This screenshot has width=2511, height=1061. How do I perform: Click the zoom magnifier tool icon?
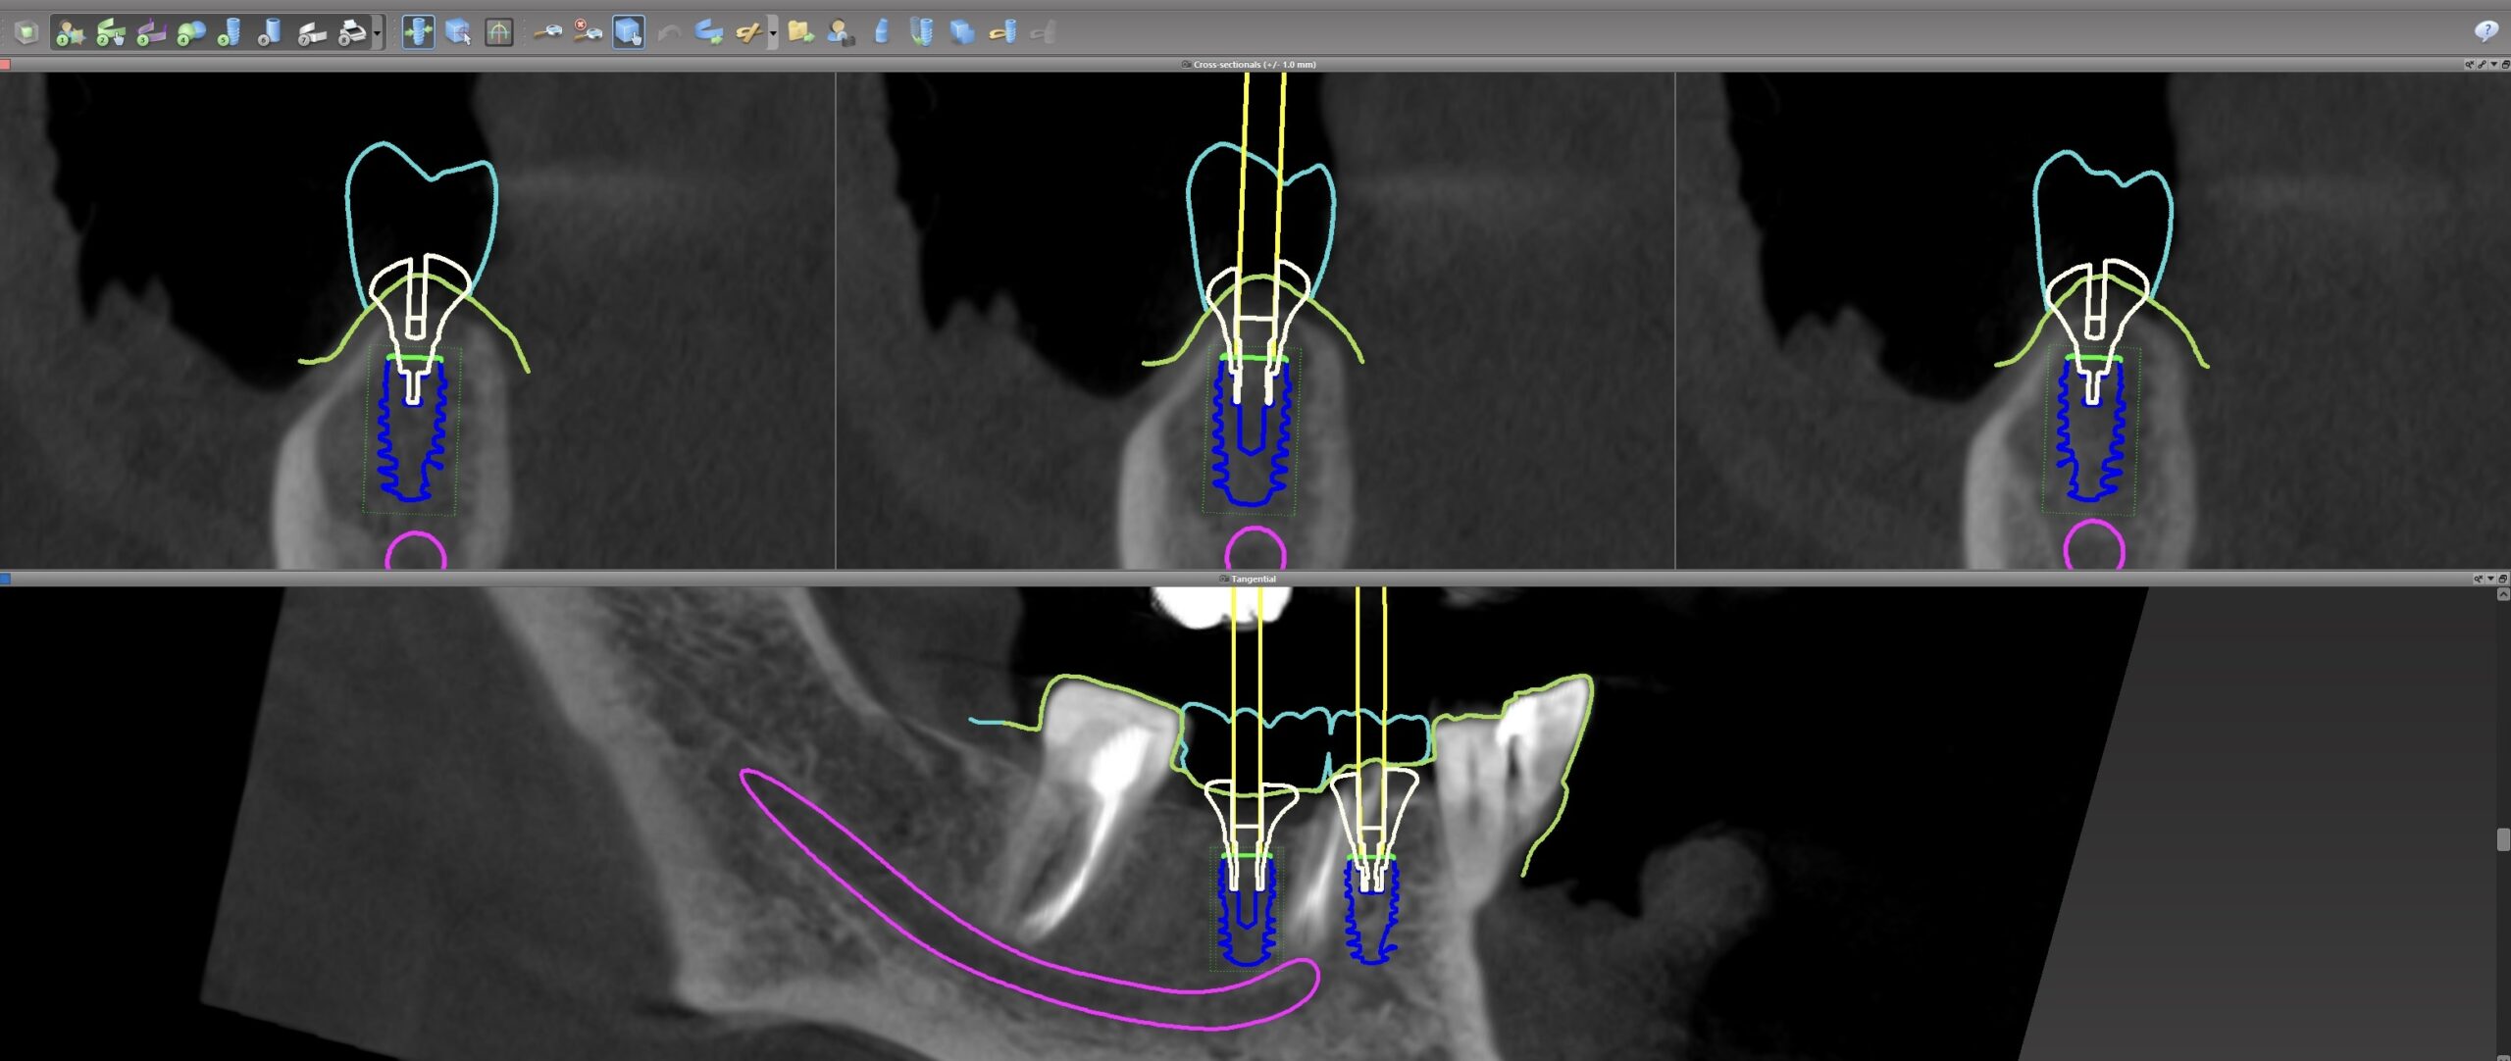547,32
